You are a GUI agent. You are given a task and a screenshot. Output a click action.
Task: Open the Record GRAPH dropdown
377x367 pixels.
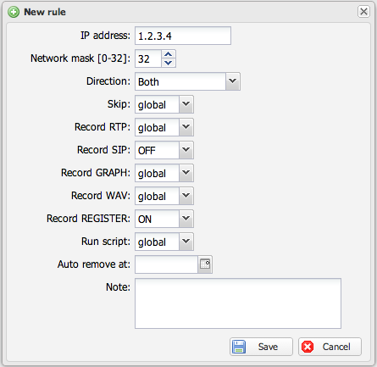click(186, 173)
